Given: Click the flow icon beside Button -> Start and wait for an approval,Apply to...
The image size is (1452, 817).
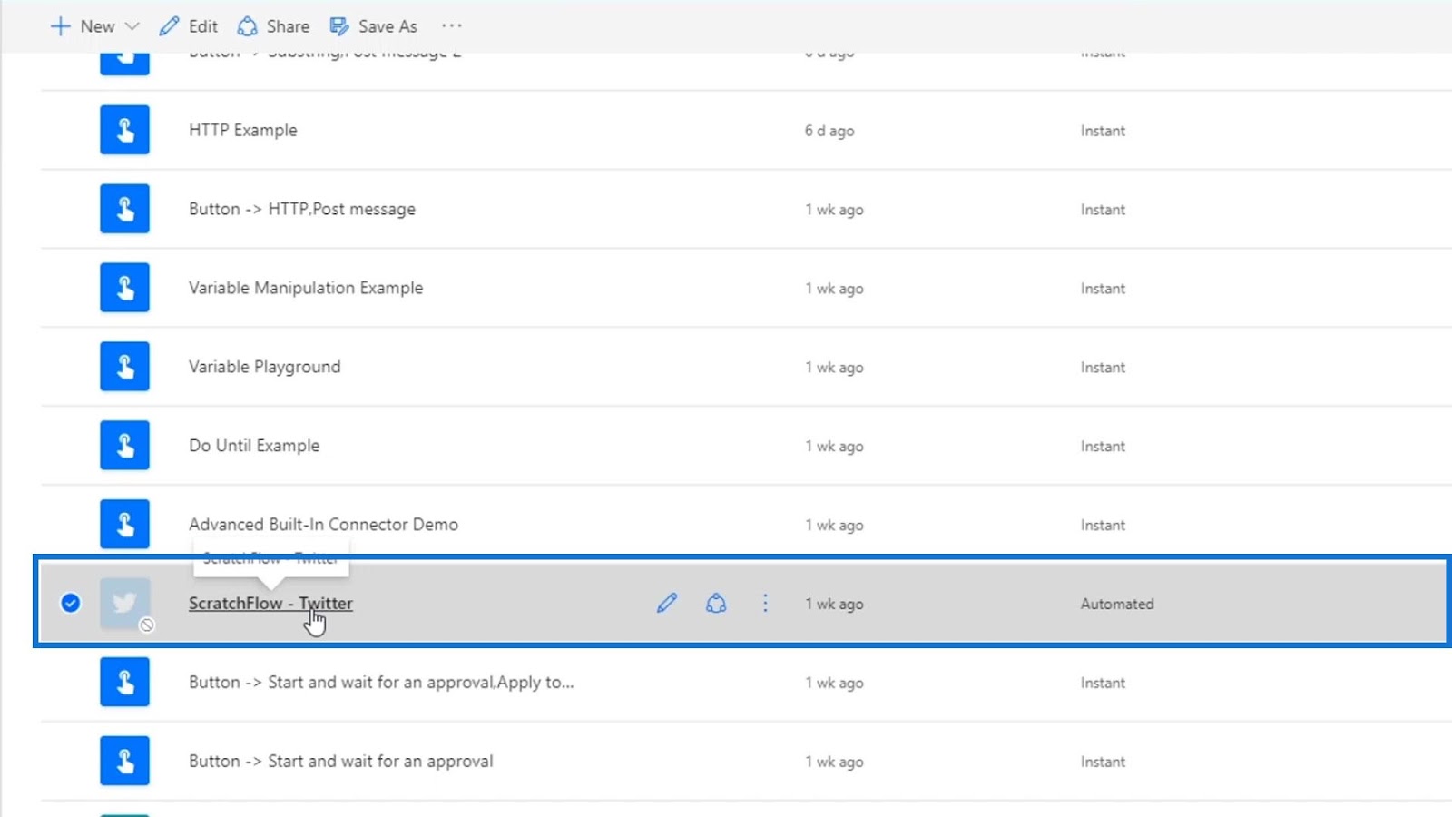Looking at the screenshot, I should pyautogui.click(x=124, y=683).
